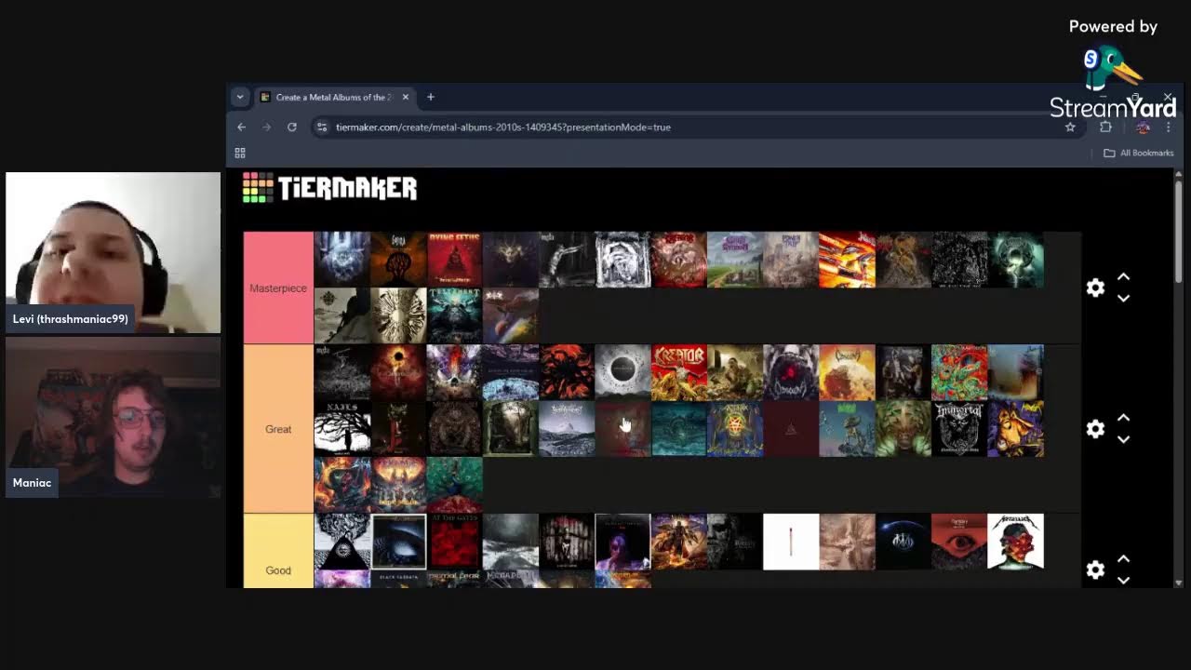This screenshot has height=670, width=1191.
Task: Open a new browser tab
Action: (x=430, y=97)
